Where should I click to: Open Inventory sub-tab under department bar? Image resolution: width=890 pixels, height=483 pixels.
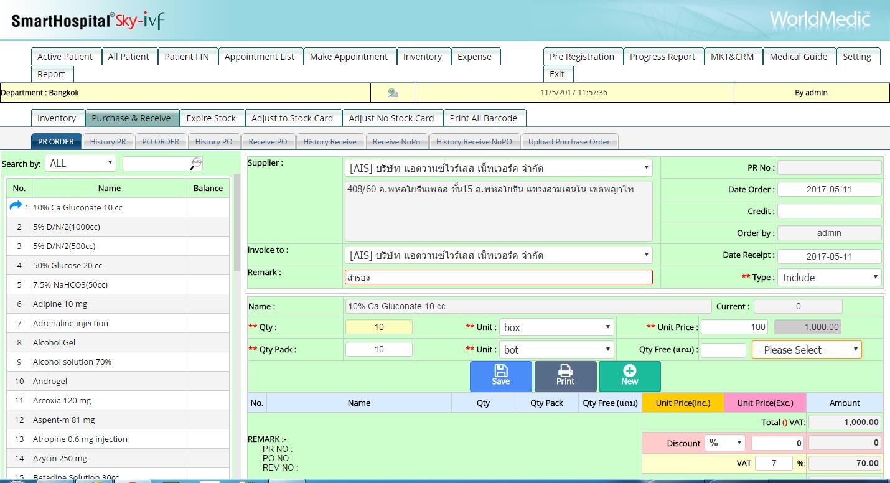[57, 118]
